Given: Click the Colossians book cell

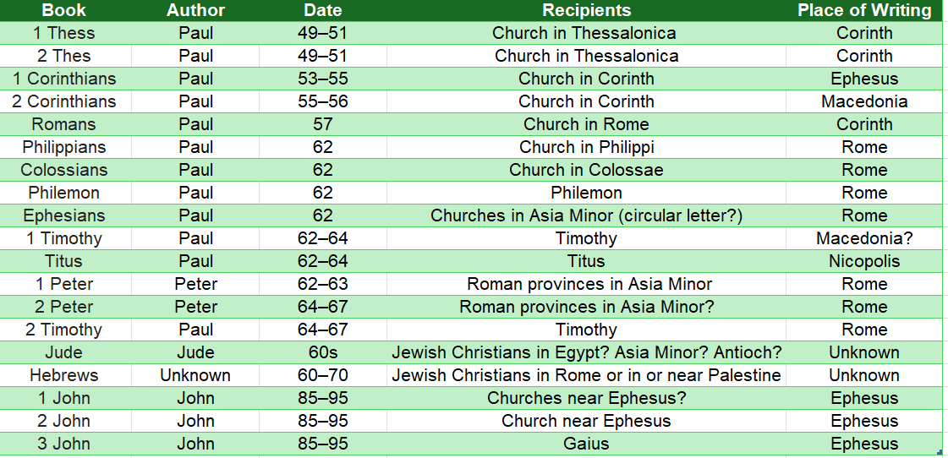Looking at the screenshot, I should pyautogui.click(x=64, y=170).
